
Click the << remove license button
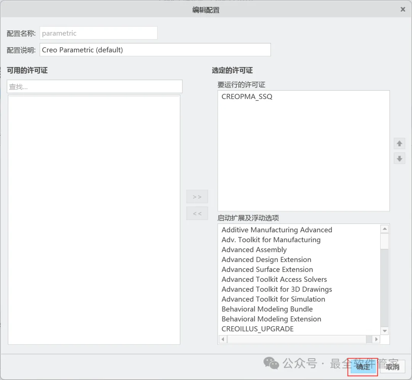click(x=197, y=213)
